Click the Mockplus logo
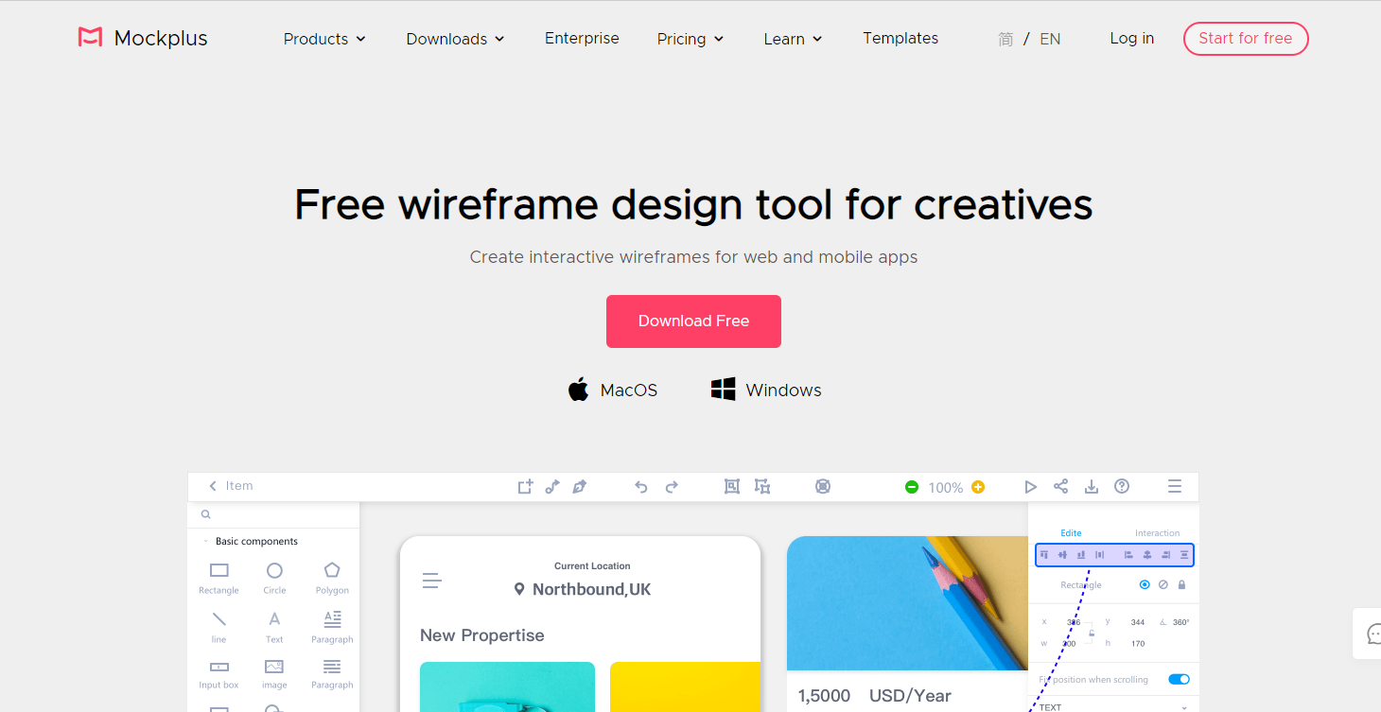The image size is (1381, 712). tap(143, 39)
